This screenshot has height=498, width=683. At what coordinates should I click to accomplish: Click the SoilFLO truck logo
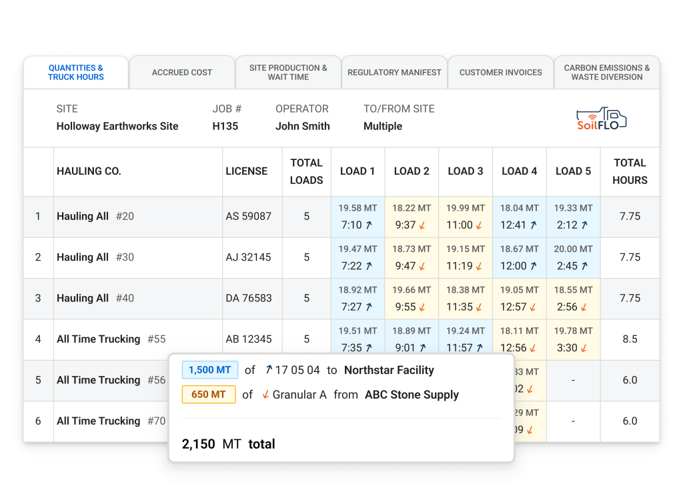[x=601, y=119]
